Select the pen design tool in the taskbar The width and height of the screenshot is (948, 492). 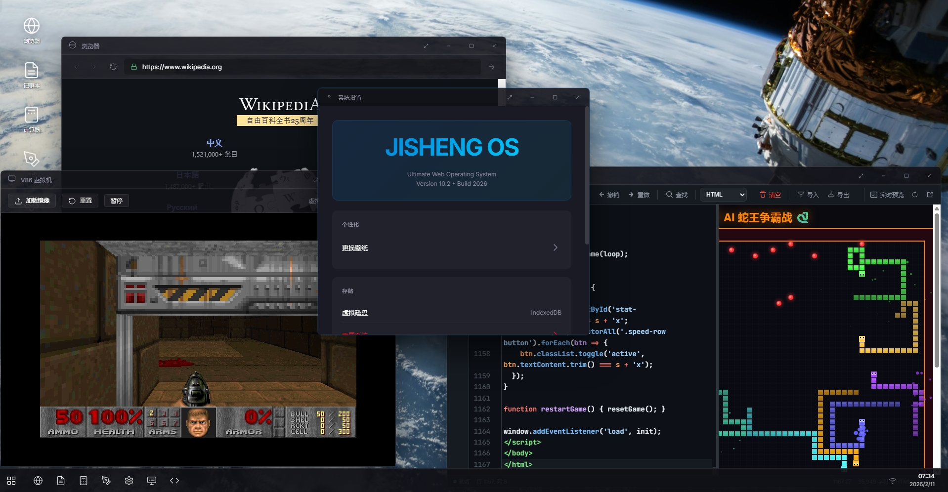click(106, 481)
